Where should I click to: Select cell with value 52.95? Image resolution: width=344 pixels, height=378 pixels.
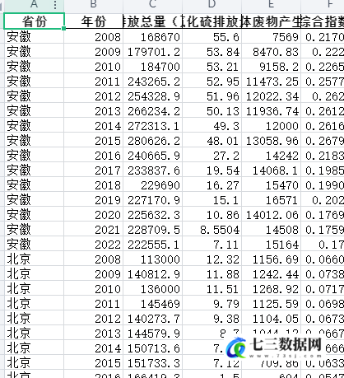[212, 82]
